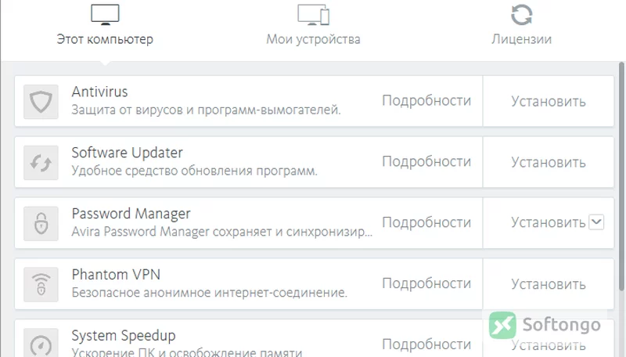
Task: View Подробности for Phantom VPN
Action: click(x=426, y=283)
